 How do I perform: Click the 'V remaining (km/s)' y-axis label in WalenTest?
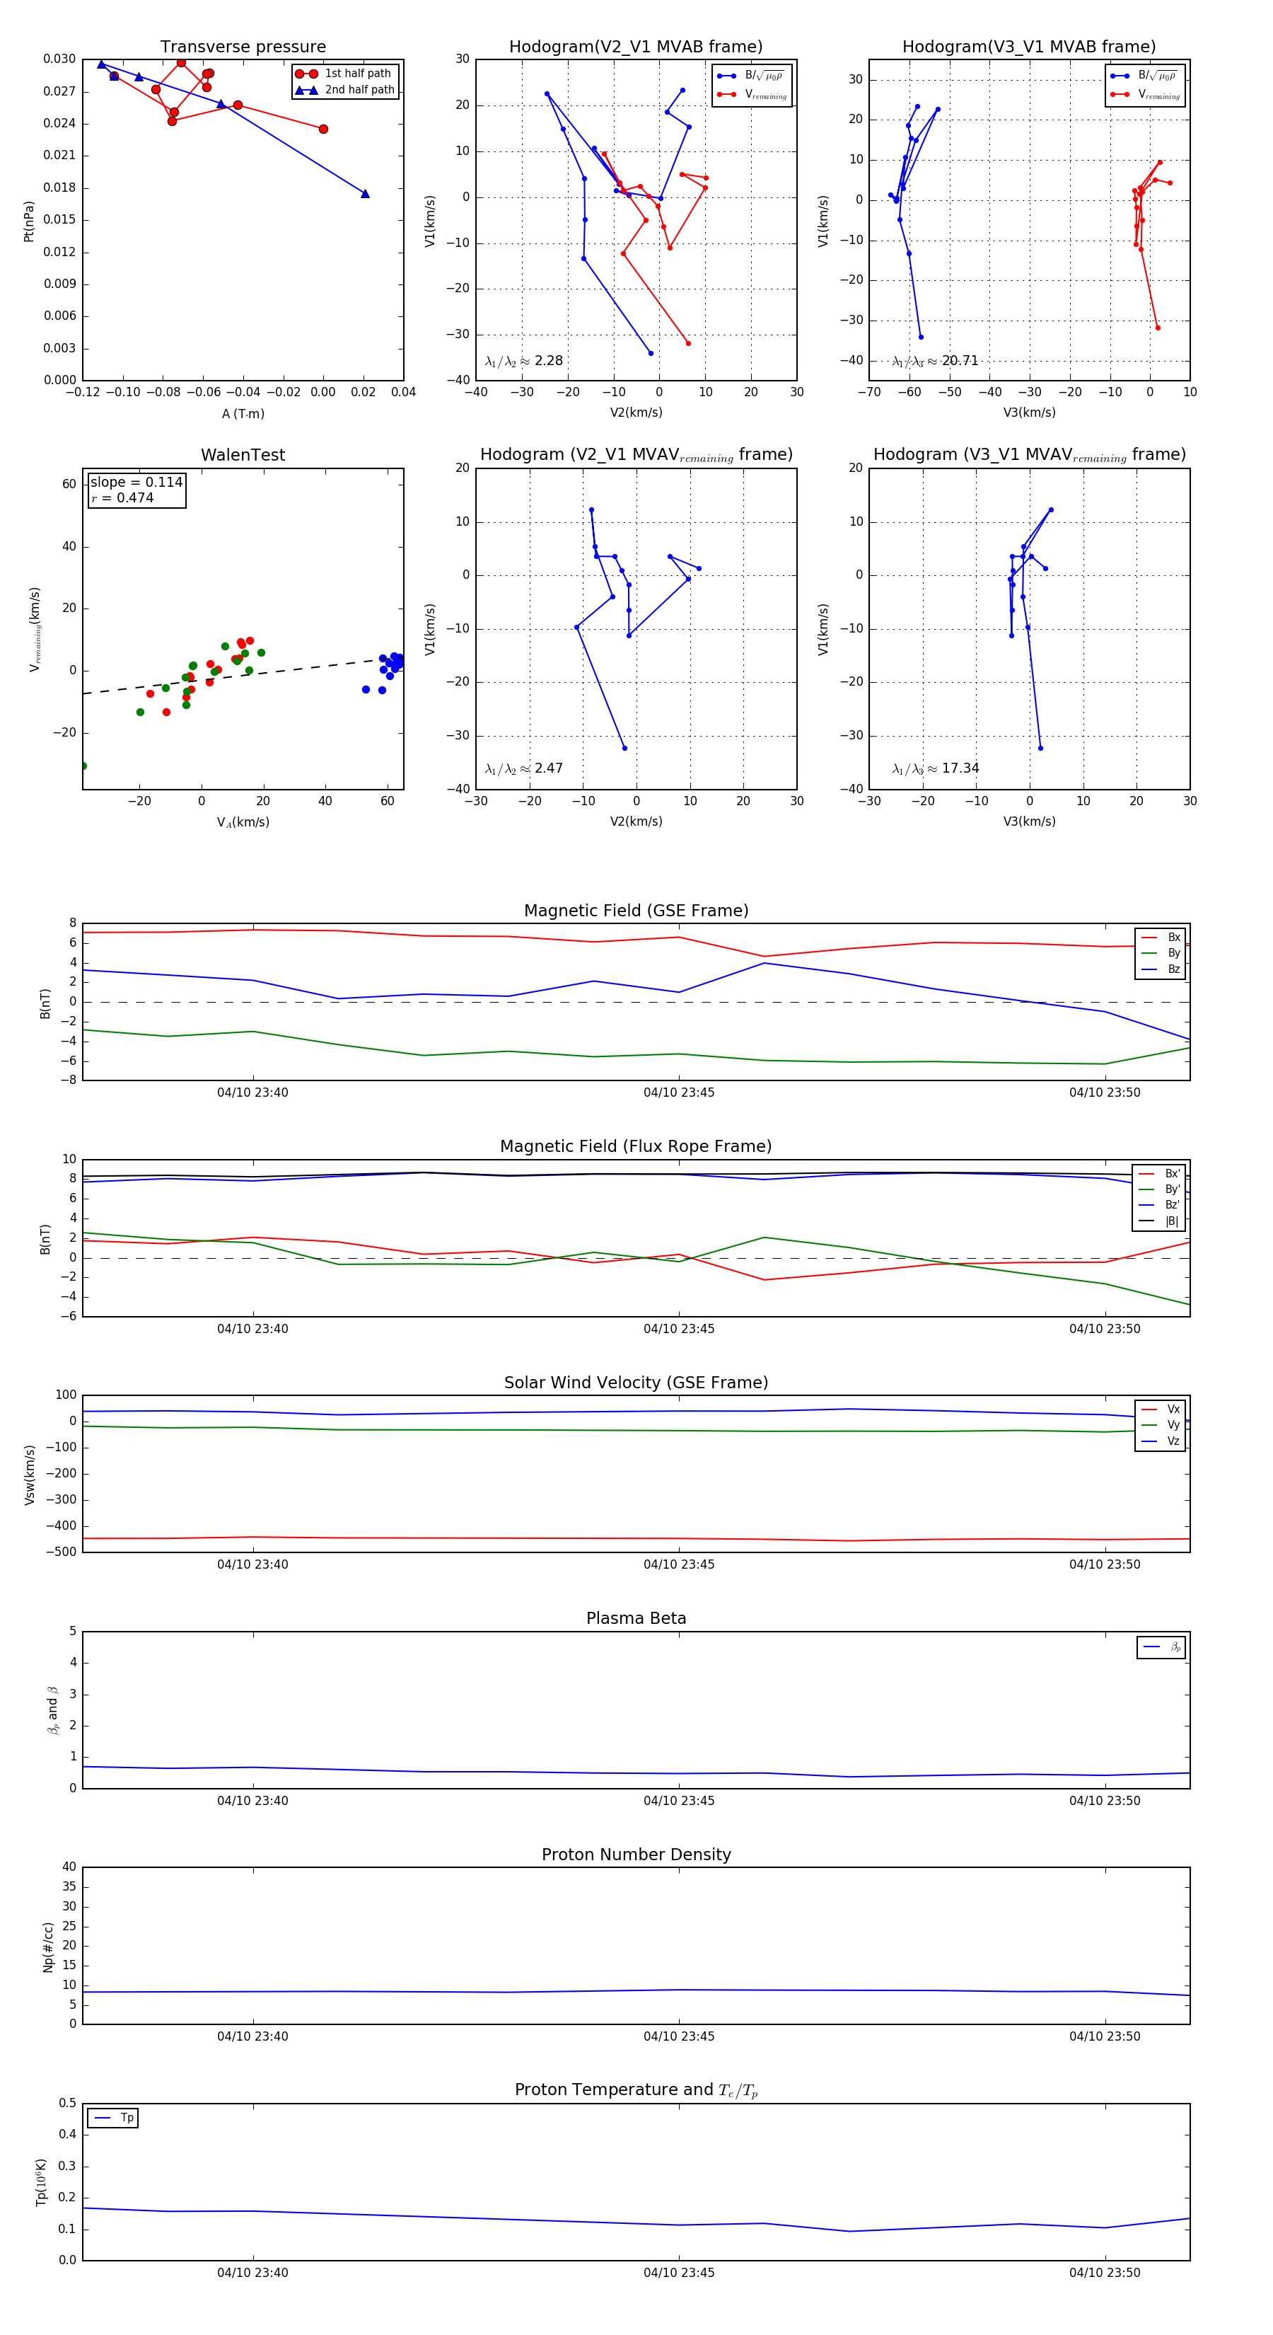pyautogui.click(x=35, y=629)
